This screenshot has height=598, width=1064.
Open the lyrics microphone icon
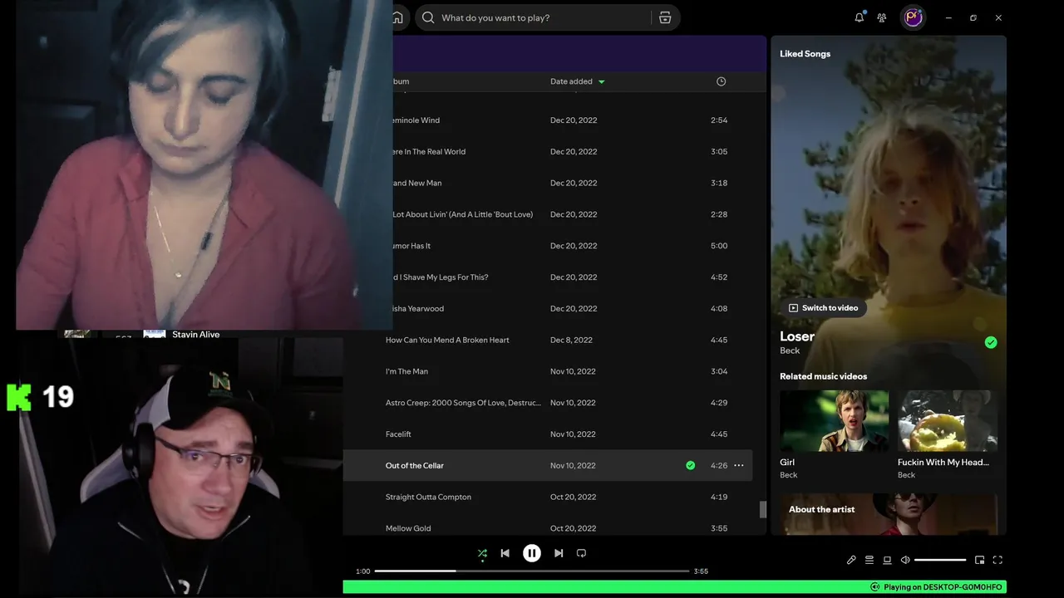[851, 560]
